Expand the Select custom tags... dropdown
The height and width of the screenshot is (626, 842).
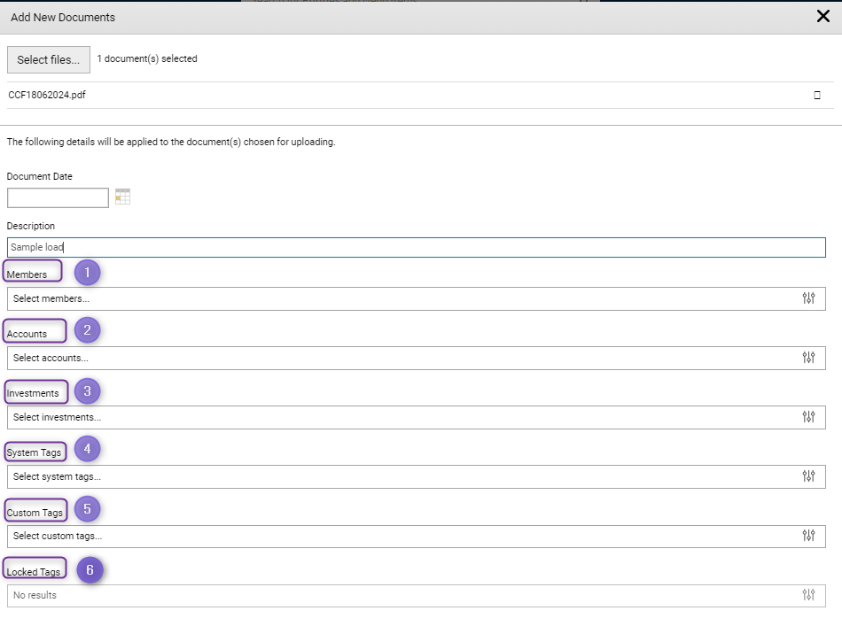417,536
